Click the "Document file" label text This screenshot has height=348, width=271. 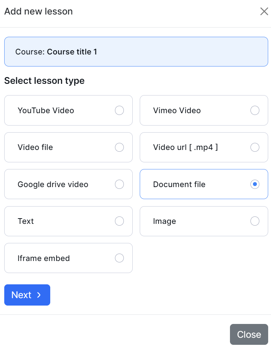pos(179,184)
